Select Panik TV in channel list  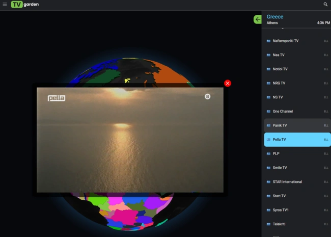click(x=280, y=125)
